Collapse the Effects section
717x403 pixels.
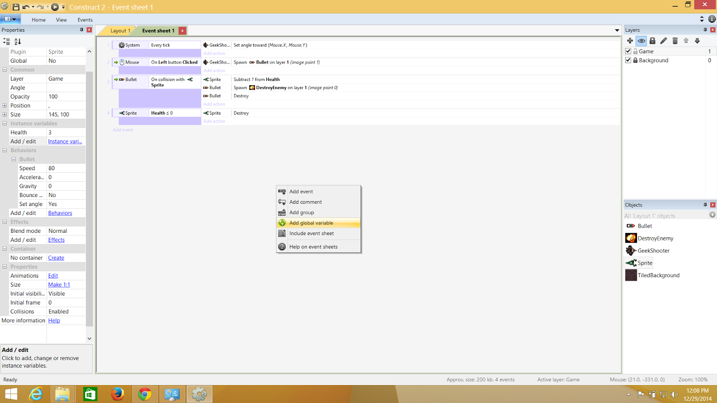click(4, 222)
